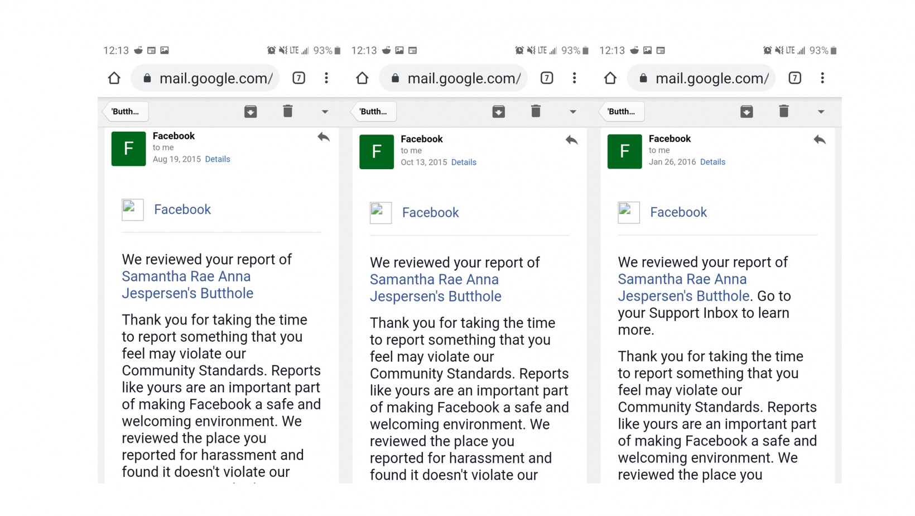Tap the home icon in the third browser
The width and height of the screenshot is (915, 516).
610,78
